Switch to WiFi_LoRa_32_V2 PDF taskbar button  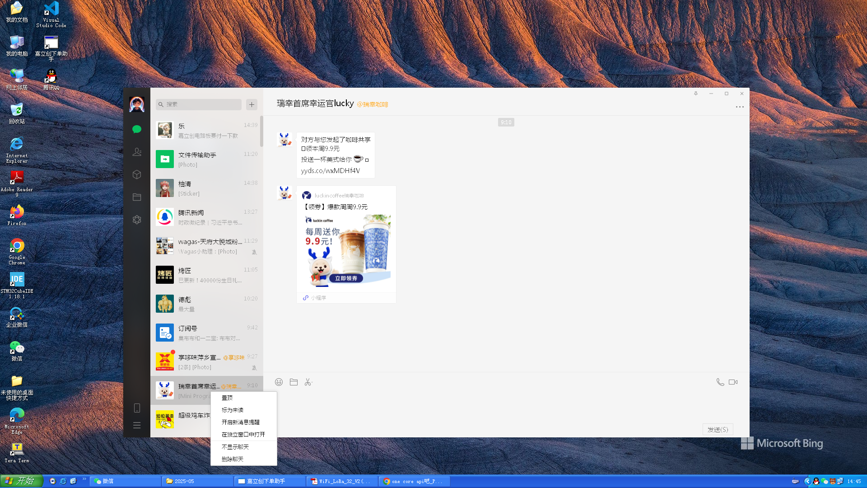[x=342, y=481]
